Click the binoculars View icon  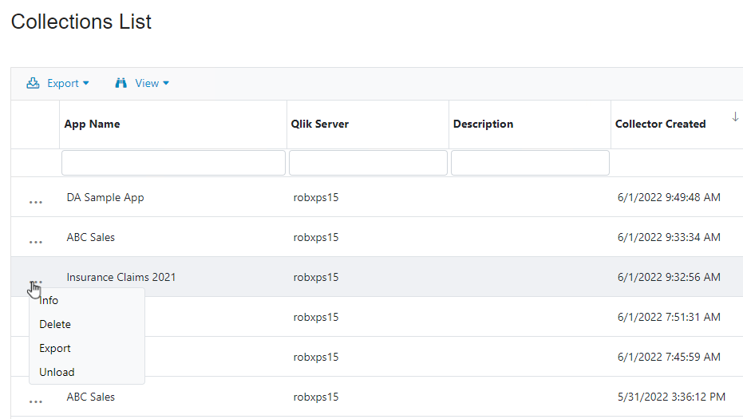click(121, 83)
